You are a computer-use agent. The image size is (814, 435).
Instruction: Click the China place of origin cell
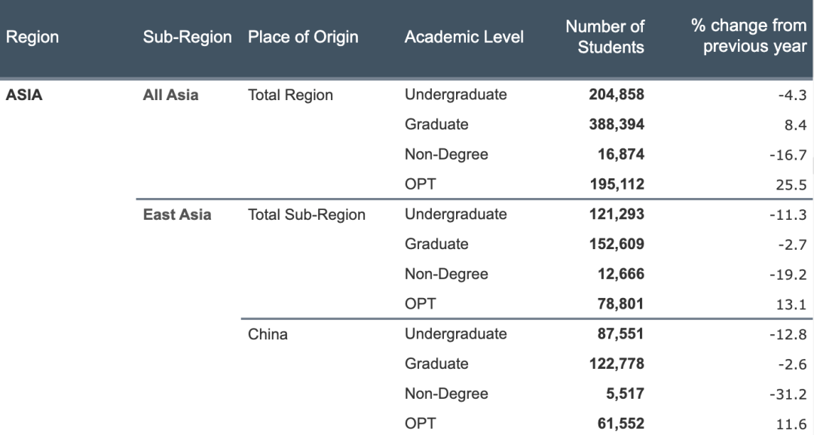(268, 334)
